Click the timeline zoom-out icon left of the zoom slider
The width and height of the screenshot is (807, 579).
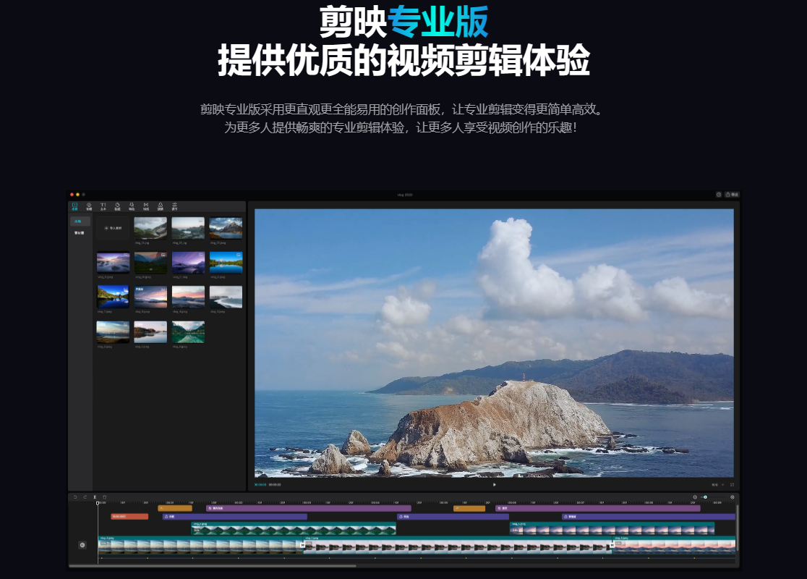(695, 497)
